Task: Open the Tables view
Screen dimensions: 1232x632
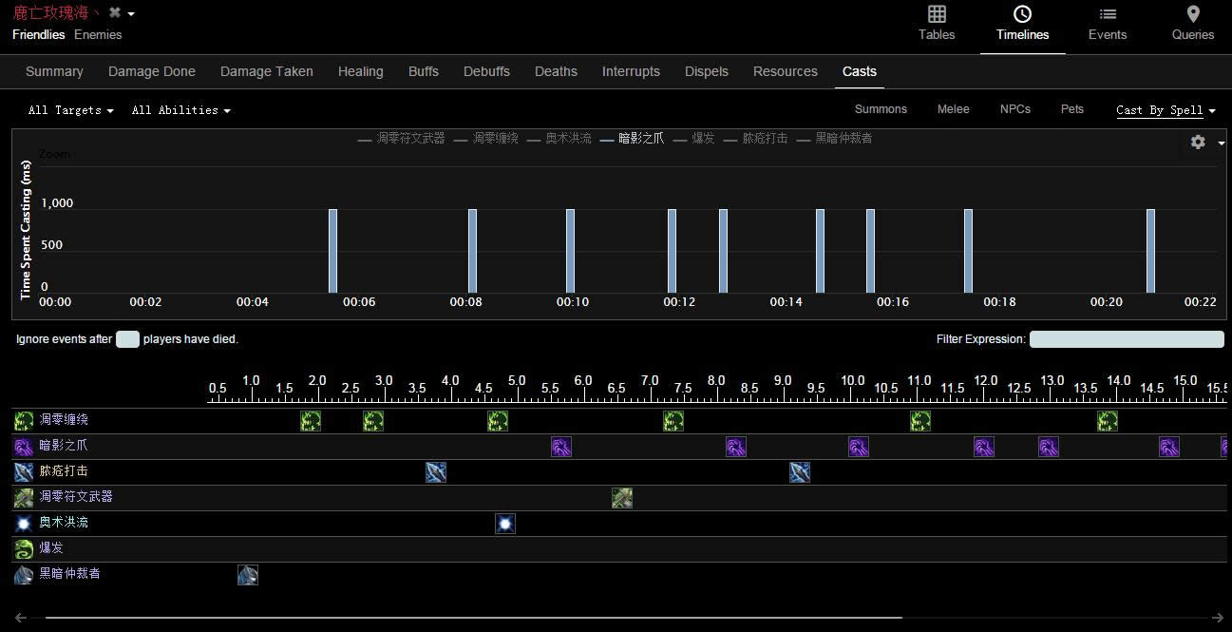Action: (936, 24)
